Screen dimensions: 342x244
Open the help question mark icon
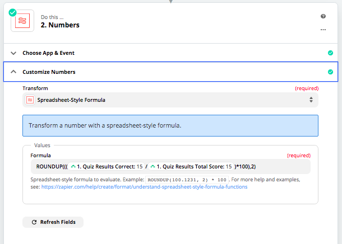(323, 16)
